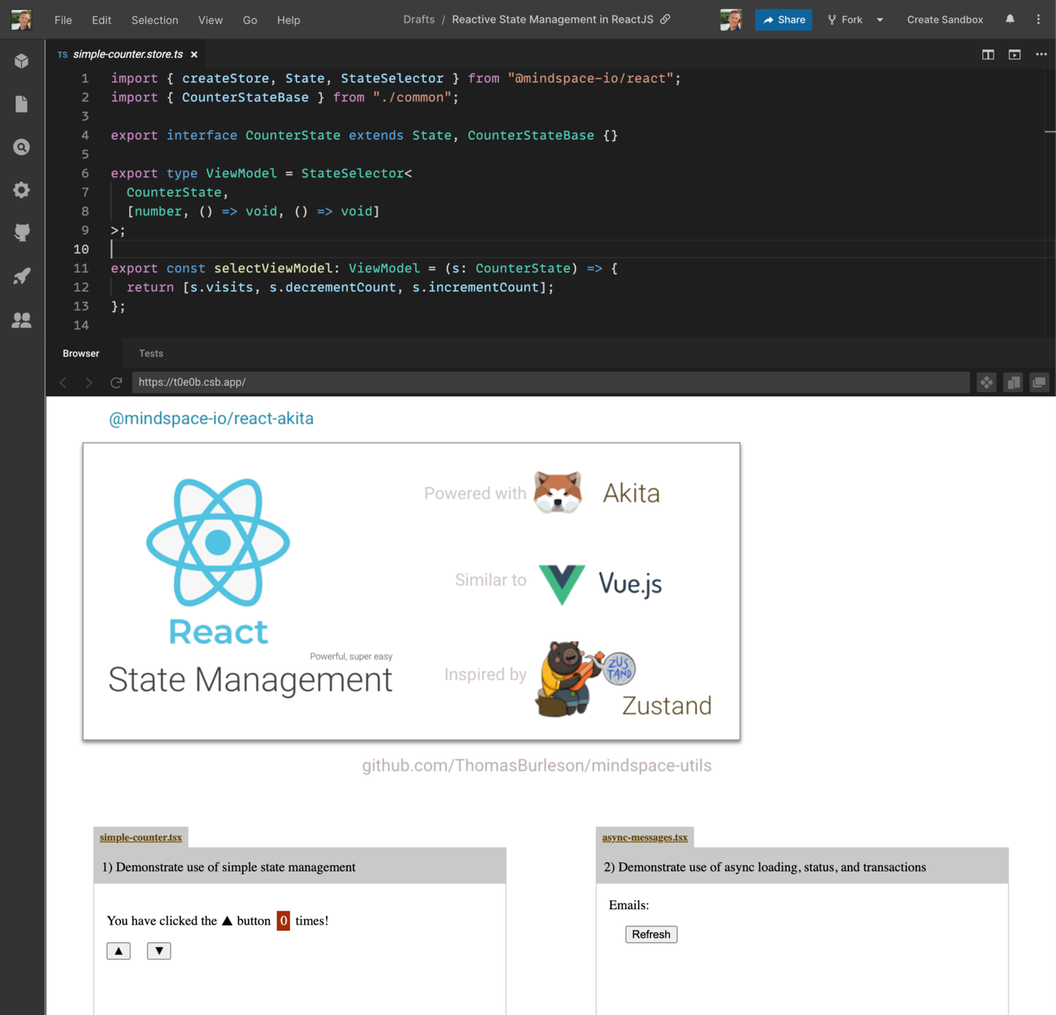Click the profile avatar beside Share
The height and width of the screenshot is (1015, 1056).
pyautogui.click(x=731, y=20)
